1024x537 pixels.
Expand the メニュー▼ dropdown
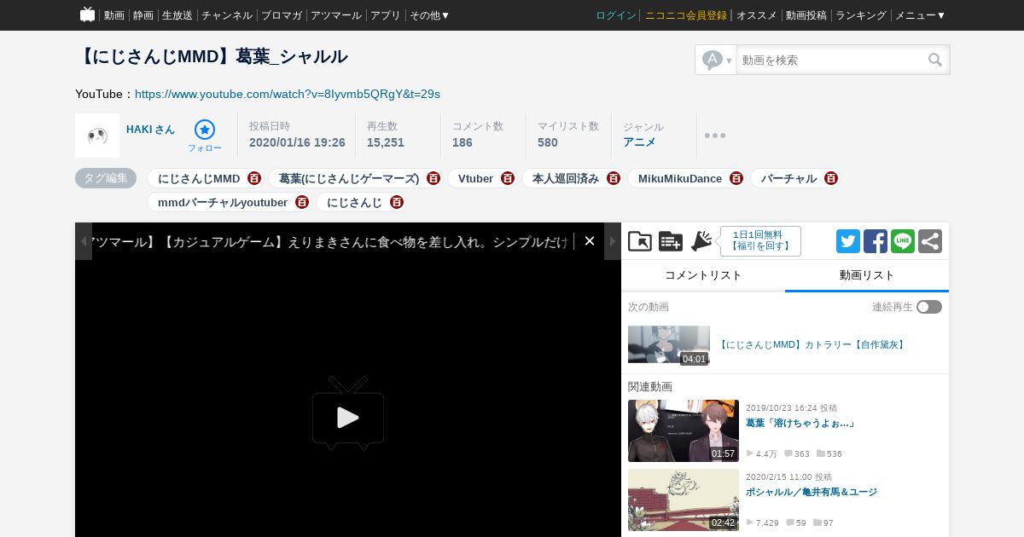point(920,15)
